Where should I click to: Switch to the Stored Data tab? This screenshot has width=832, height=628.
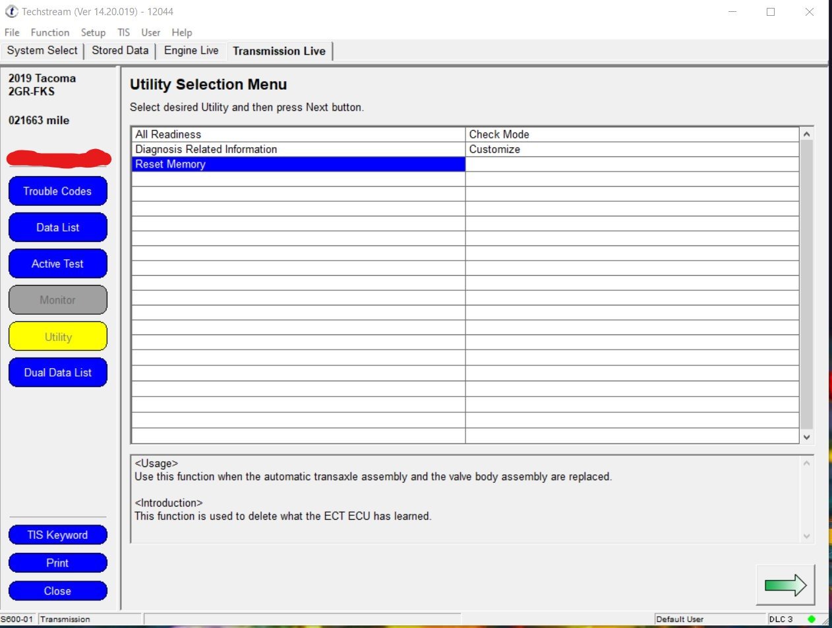120,51
